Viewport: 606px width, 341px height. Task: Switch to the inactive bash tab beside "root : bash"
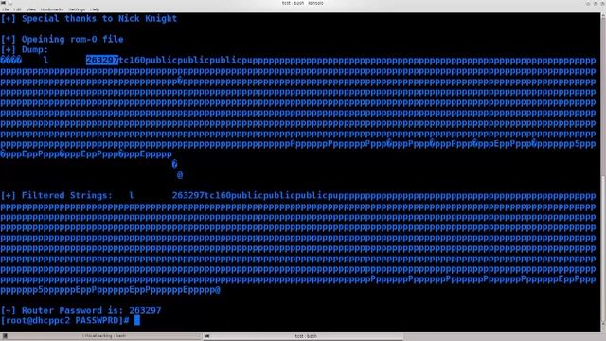coord(101,336)
